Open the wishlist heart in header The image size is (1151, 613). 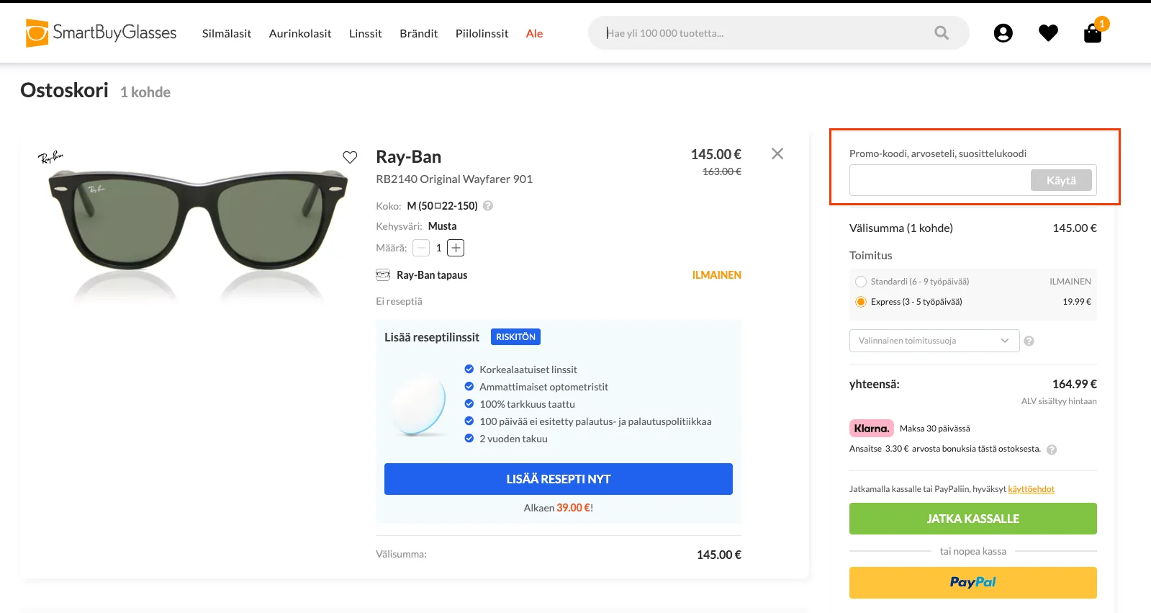(1048, 33)
